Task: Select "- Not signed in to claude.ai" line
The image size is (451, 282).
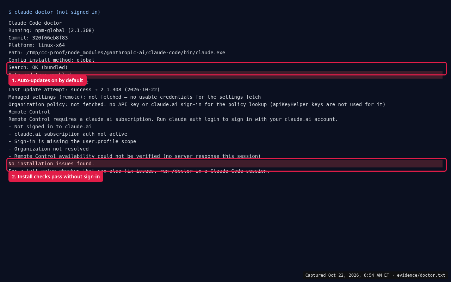Action: (50, 127)
